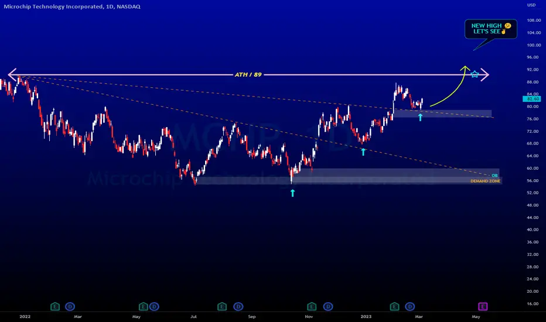Click the purple upcoming earnings marker
The width and height of the screenshot is (546, 322).
(x=483, y=307)
